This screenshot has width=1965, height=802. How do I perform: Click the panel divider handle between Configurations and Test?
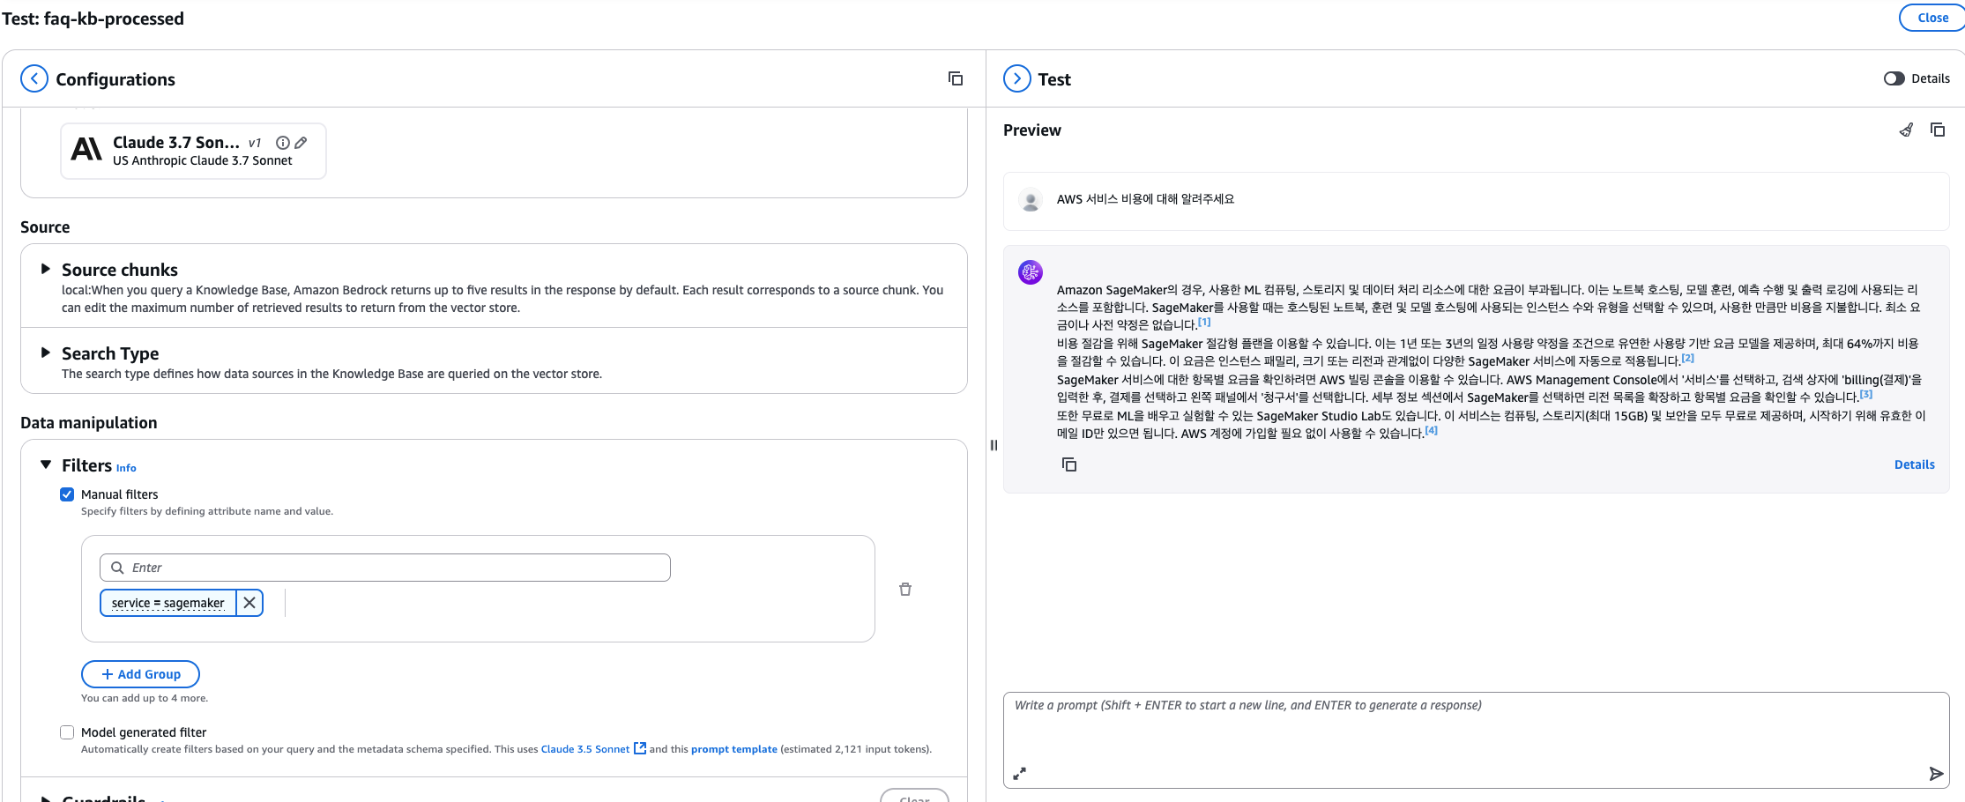point(994,445)
